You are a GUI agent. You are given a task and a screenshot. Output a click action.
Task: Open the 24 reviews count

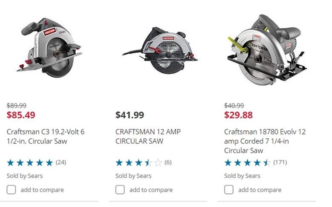[x=61, y=162]
